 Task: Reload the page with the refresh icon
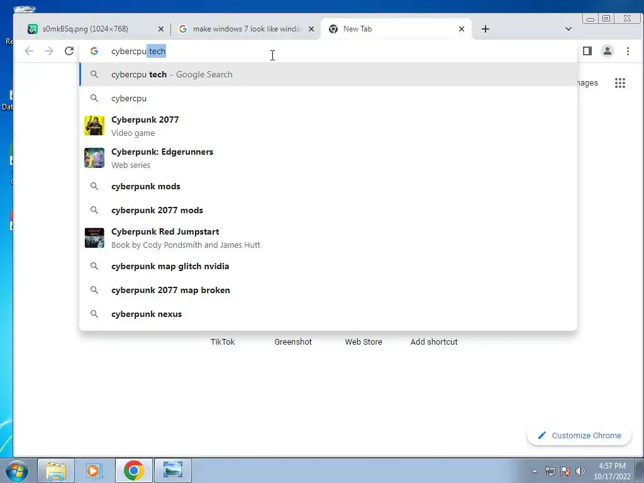point(69,51)
